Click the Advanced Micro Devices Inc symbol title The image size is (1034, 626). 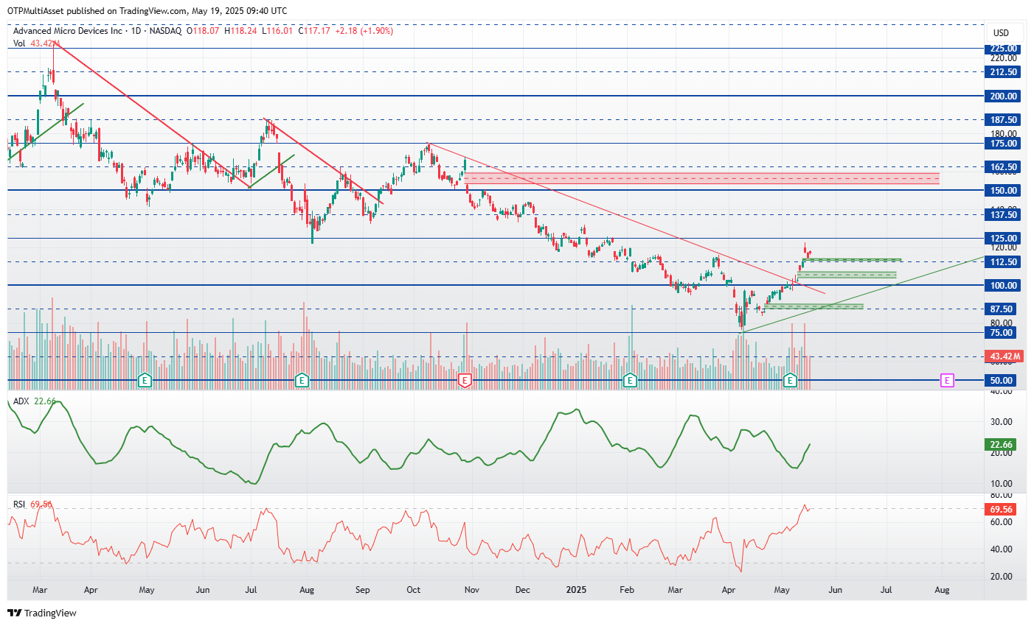[67, 31]
